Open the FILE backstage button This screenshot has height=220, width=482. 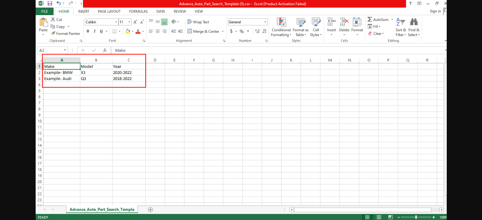click(x=44, y=11)
